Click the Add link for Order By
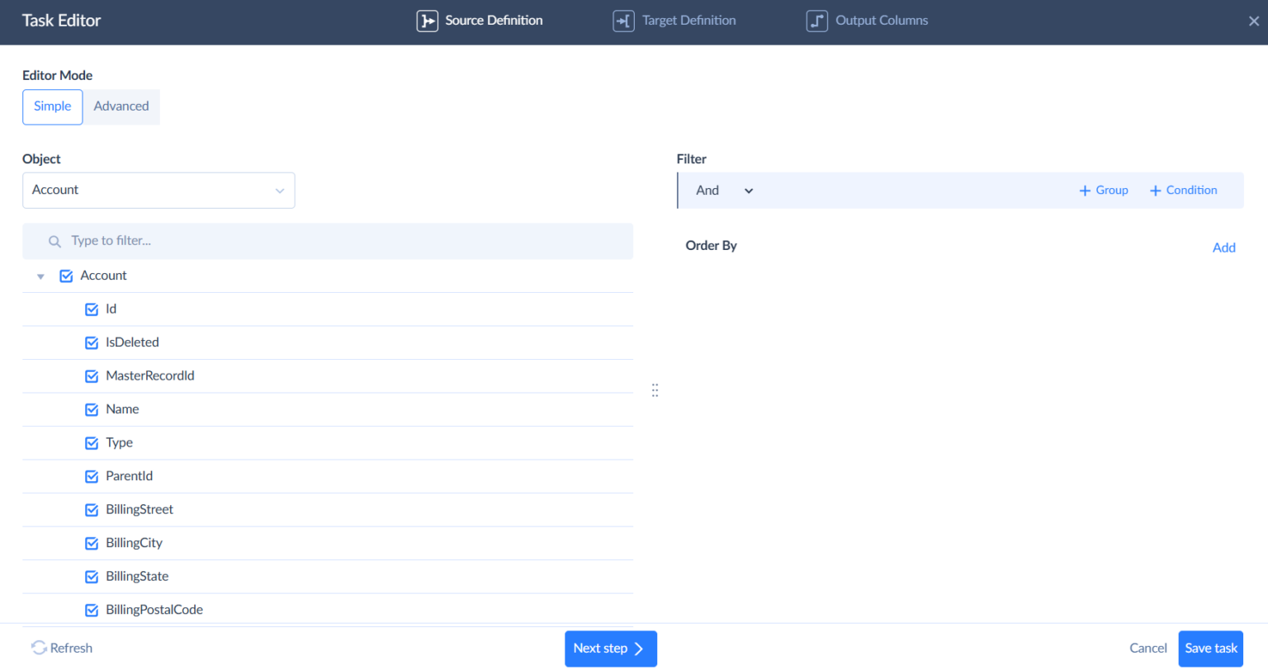This screenshot has height=670, width=1268. pyautogui.click(x=1224, y=247)
